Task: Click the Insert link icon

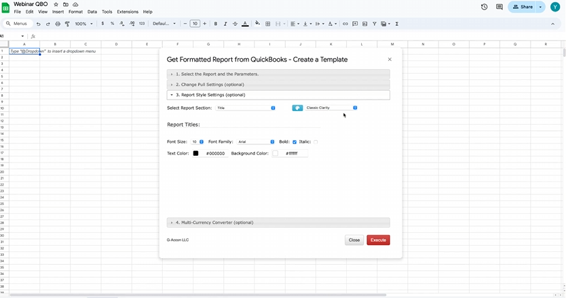Action: tap(345, 24)
